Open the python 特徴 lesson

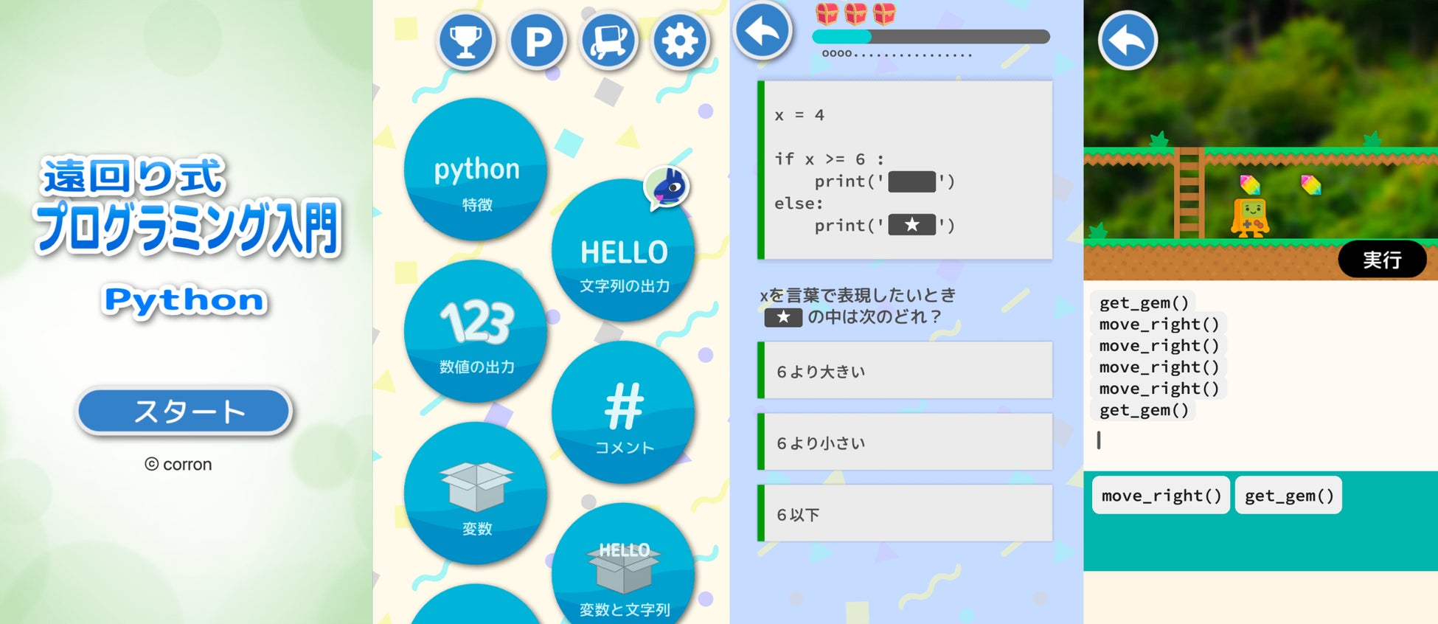[x=476, y=169]
